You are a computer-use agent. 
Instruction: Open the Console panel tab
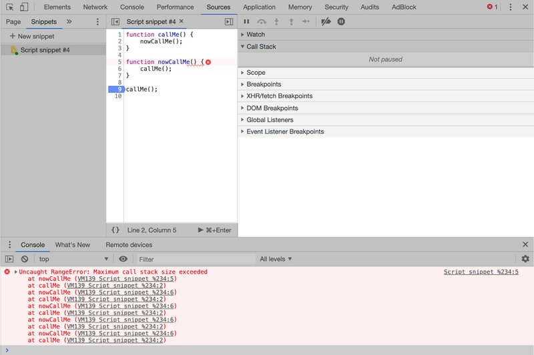[x=131, y=7]
